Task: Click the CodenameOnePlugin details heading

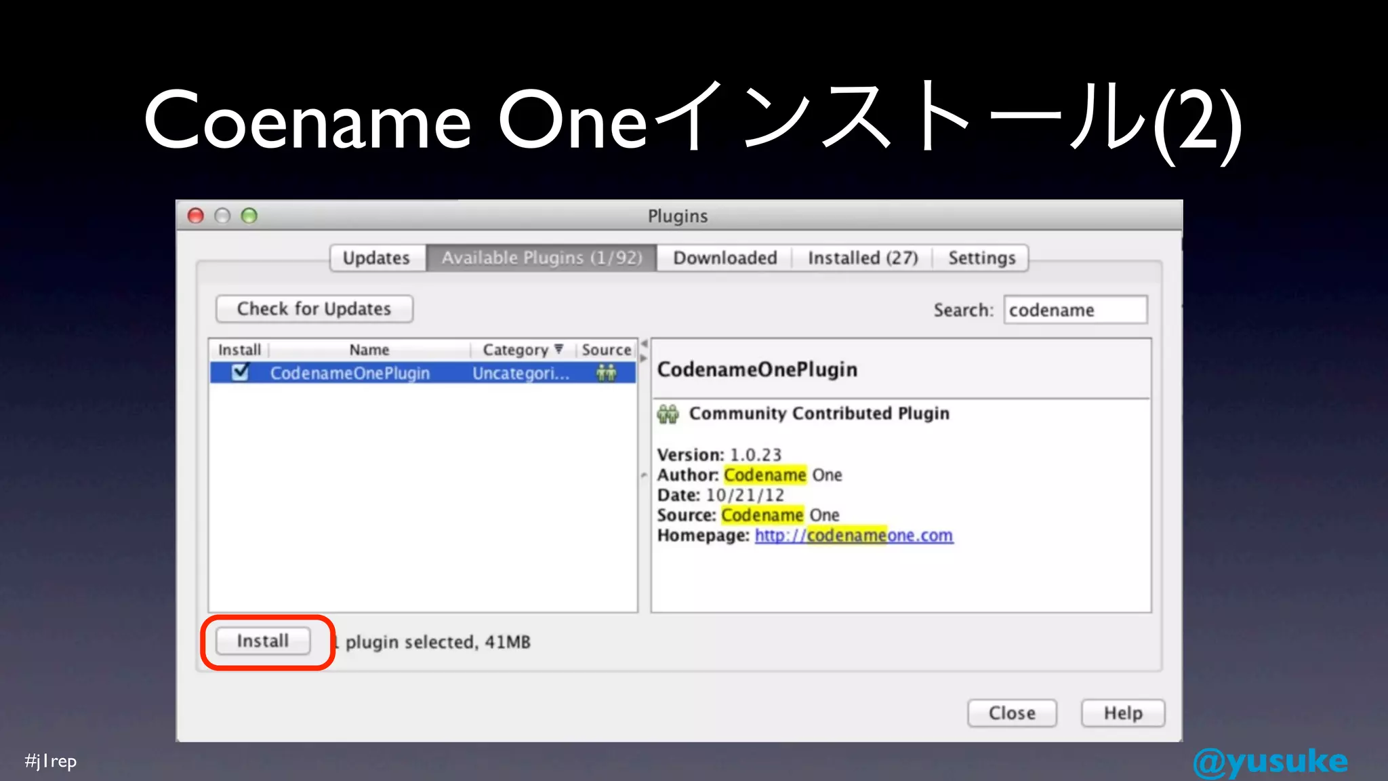Action: (757, 370)
